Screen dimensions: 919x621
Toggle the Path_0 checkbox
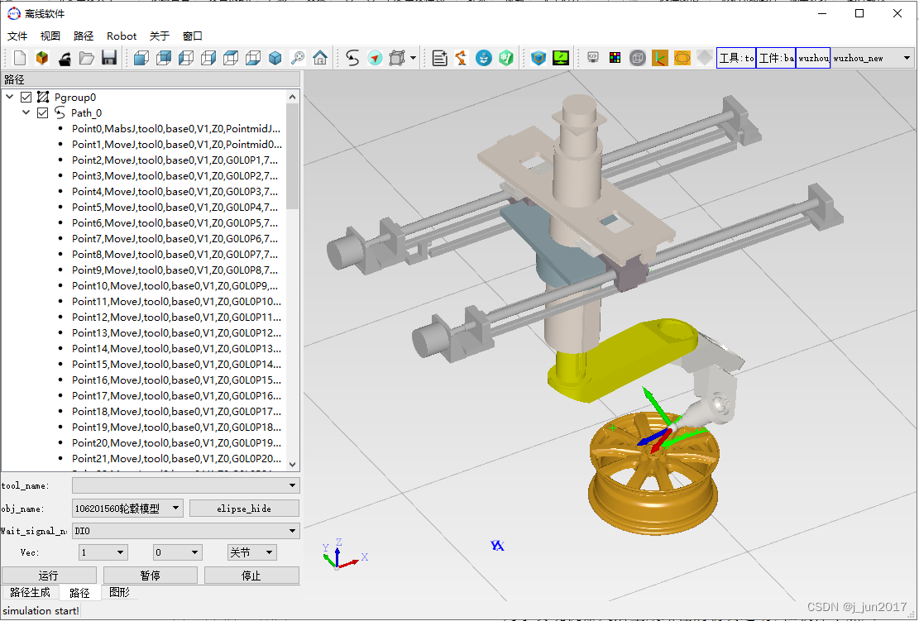click(43, 113)
